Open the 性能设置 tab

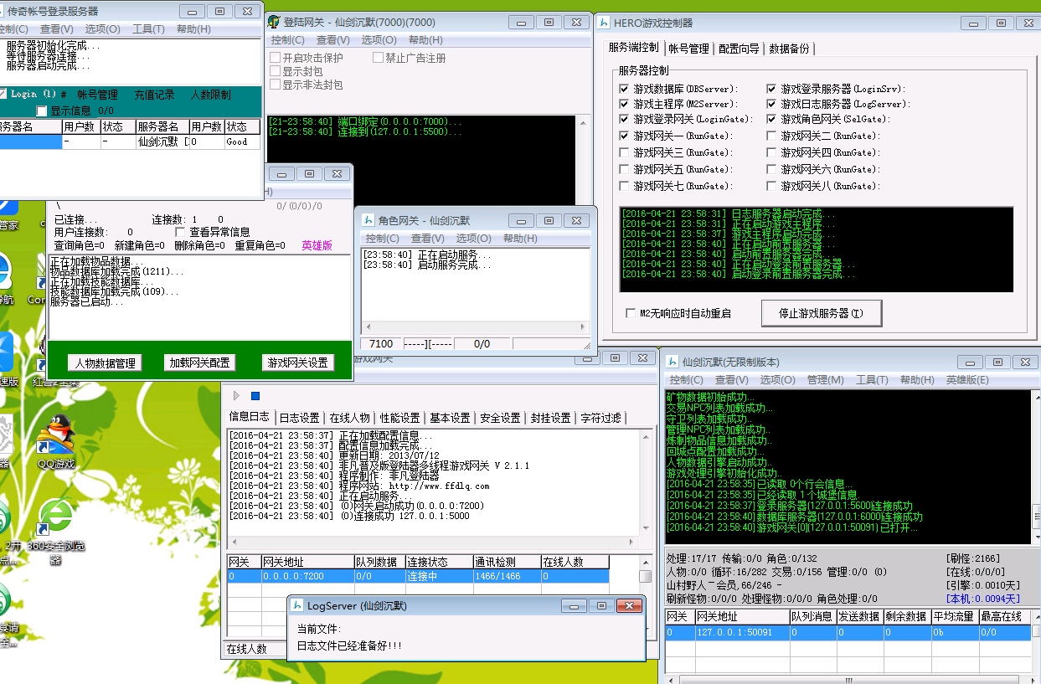click(x=399, y=418)
